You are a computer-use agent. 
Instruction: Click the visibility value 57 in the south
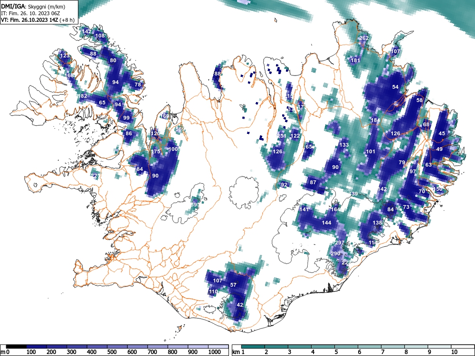(x=233, y=284)
